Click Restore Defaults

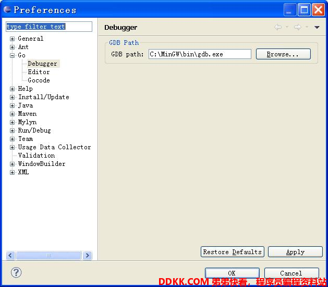pyautogui.click(x=233, y=252)
